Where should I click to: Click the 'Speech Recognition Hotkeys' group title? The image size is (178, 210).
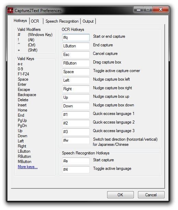(86, 153)
